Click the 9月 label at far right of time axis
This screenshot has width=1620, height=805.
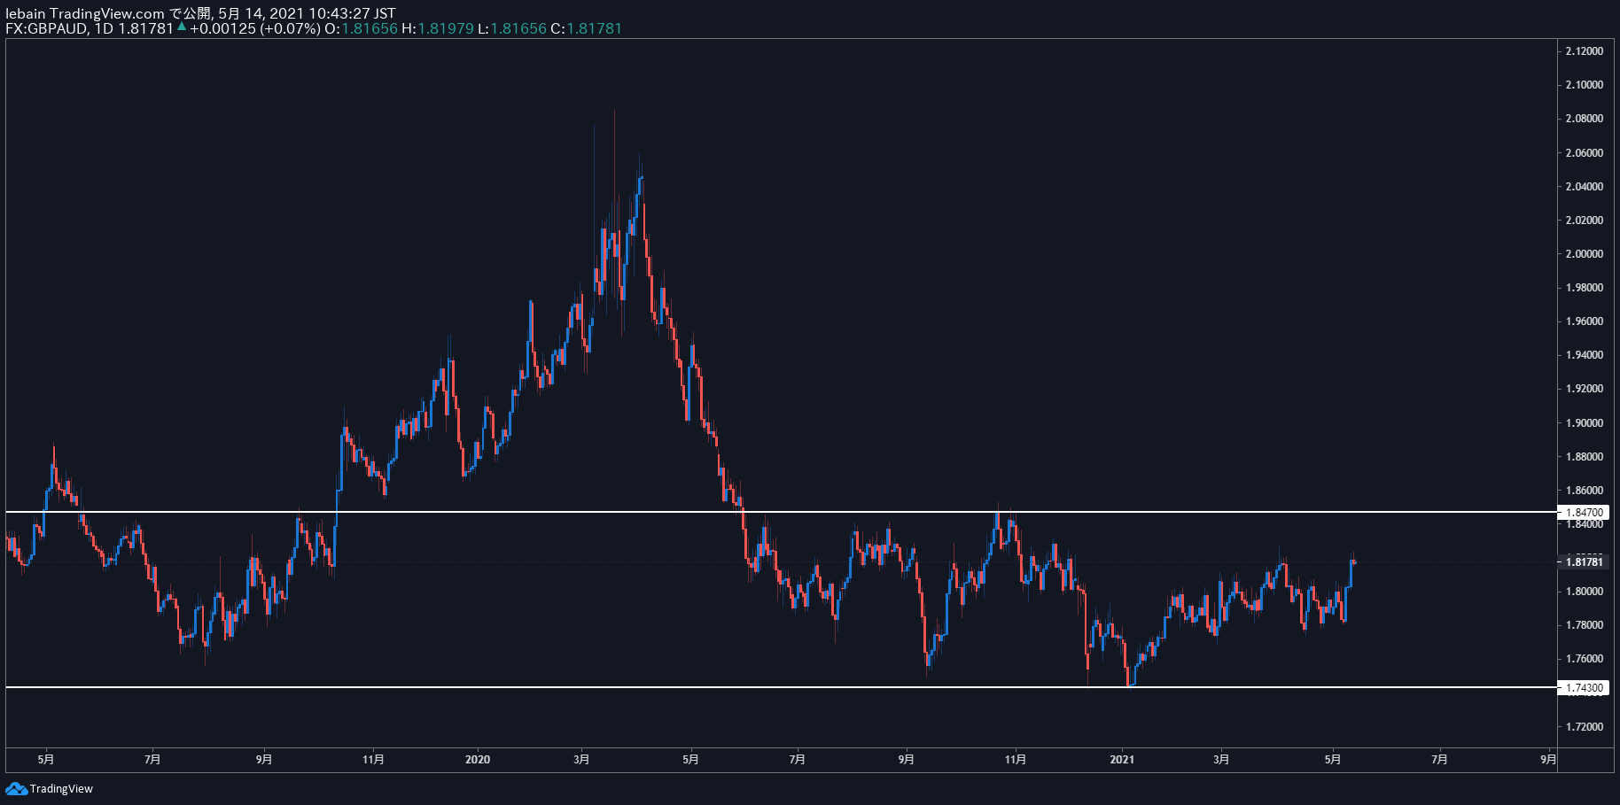pos(1547,759)
